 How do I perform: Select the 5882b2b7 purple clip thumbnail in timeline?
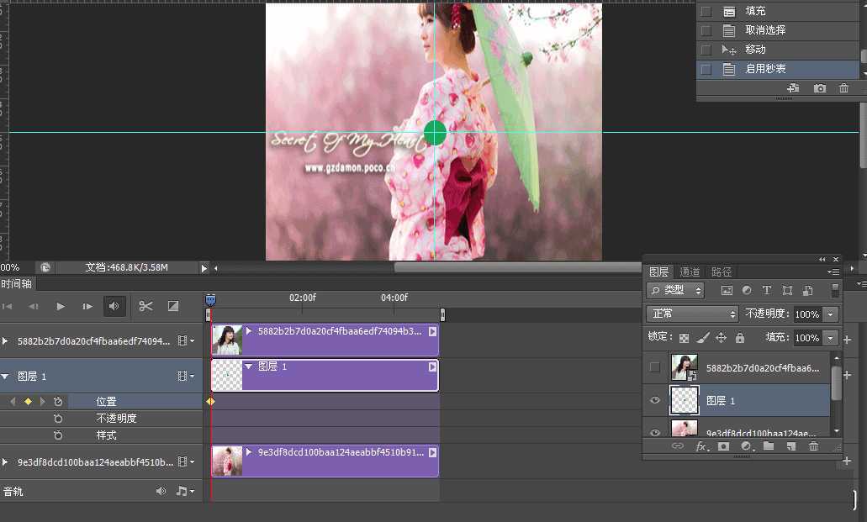point(227,340)
